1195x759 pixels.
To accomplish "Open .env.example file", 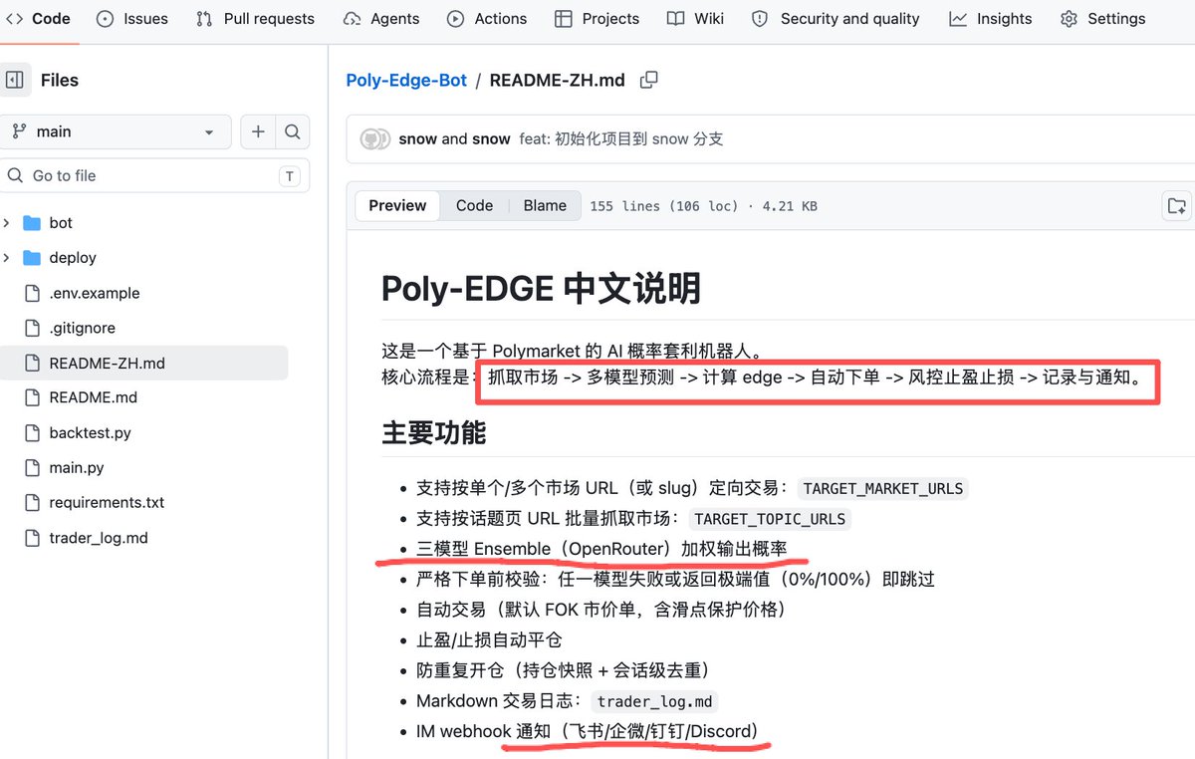I will pyautogui.click(x=95, y=293).
